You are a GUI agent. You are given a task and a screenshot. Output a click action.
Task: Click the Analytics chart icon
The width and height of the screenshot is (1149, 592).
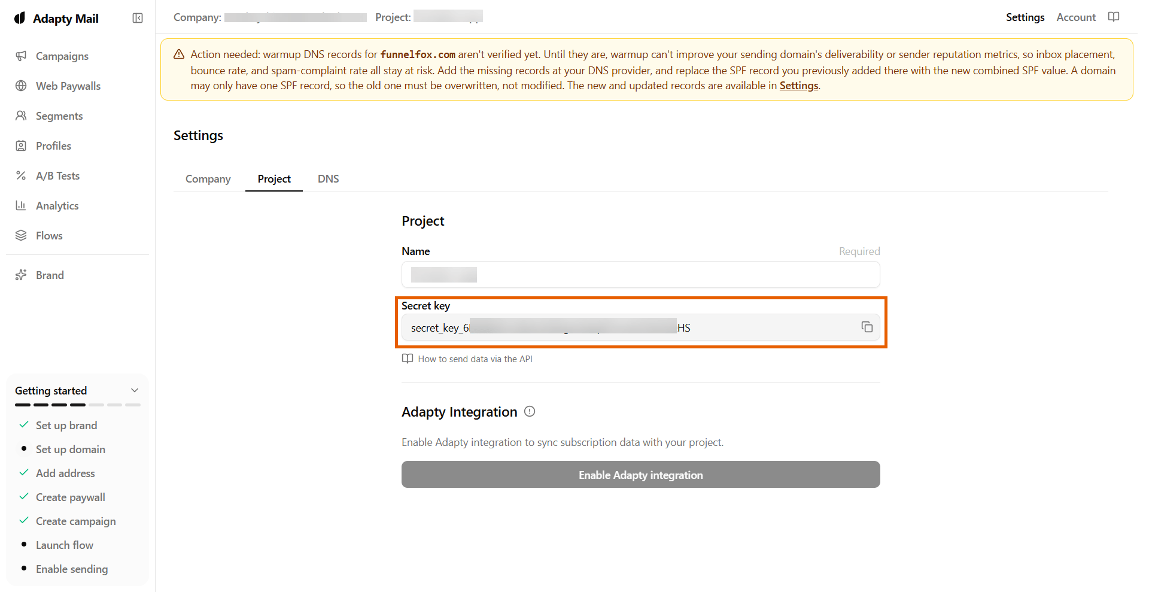(x=21, y=205)
